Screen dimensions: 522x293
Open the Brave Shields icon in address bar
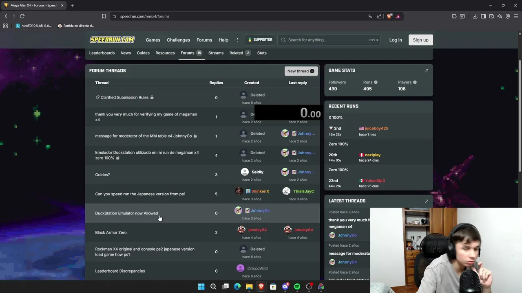click(x=389, y=16)
